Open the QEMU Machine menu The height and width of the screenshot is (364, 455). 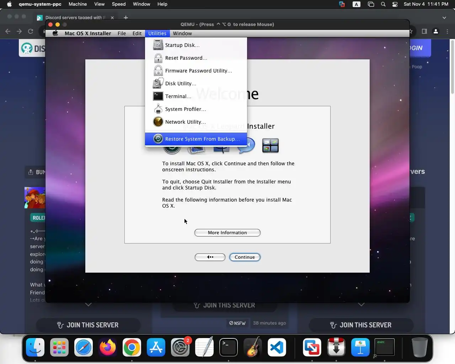pos(77,4)
